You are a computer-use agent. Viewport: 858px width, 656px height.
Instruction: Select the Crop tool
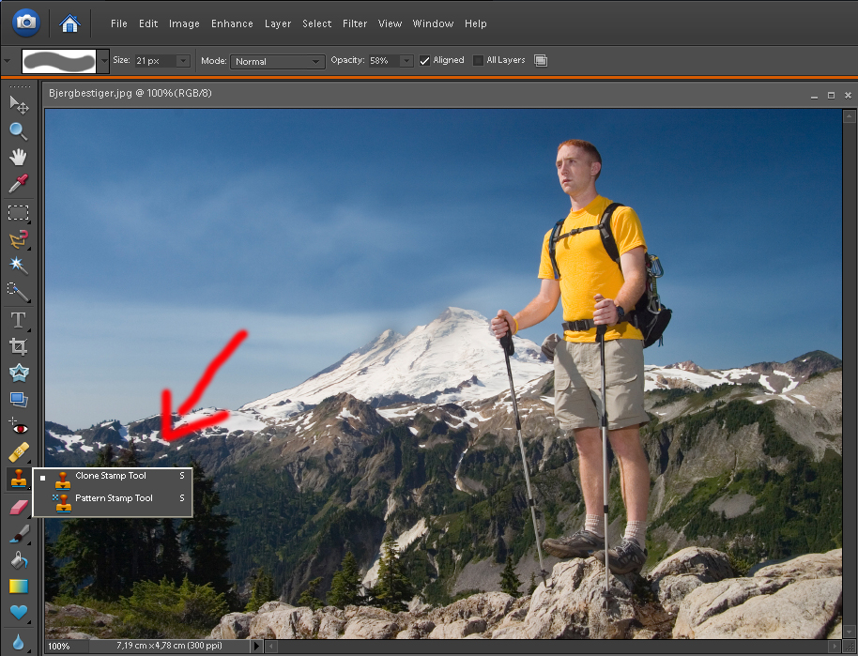pyautogui.click(x=19, y=346)
